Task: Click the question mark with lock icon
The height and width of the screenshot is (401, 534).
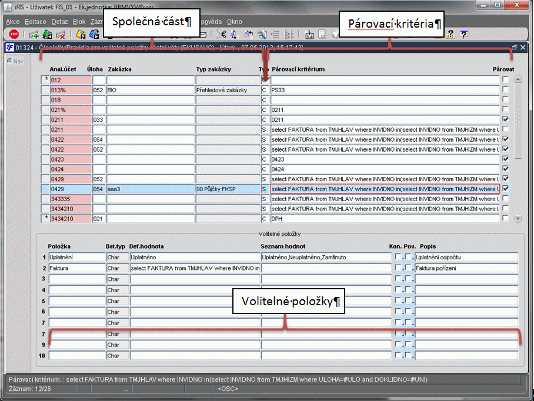Action: (x=450, y=34)
